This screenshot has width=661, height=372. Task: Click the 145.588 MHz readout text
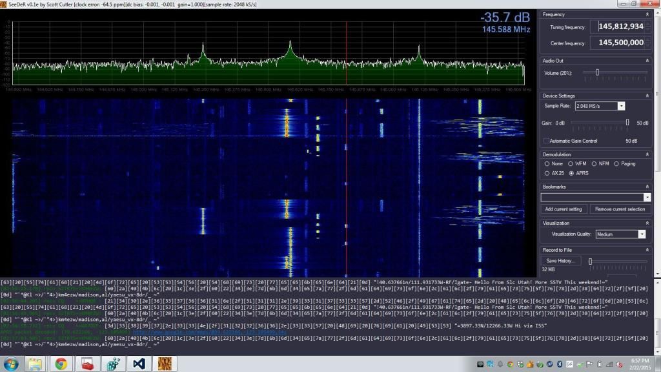point(506,30)
